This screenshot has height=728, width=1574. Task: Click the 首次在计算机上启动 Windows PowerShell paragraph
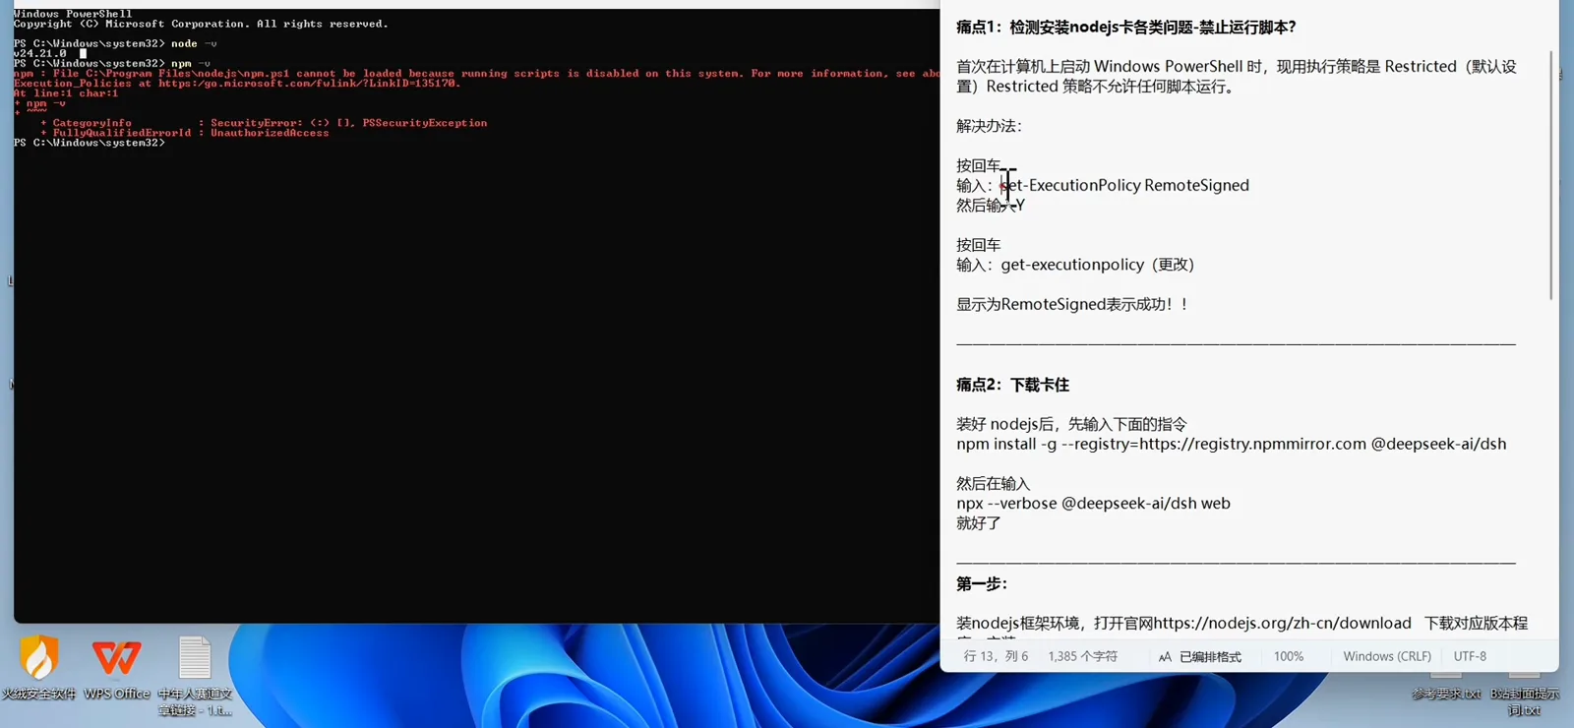[x=1237, y=77]
